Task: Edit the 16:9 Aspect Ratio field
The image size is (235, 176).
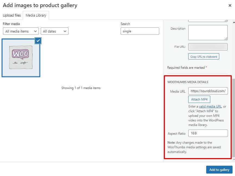Action: [208, 133]
